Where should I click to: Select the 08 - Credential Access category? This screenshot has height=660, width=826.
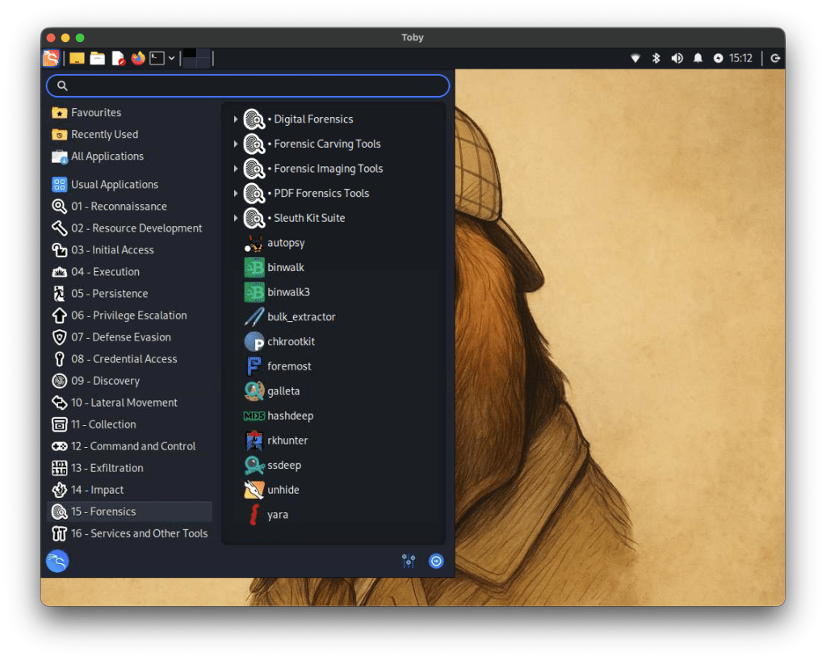(123, 359)
